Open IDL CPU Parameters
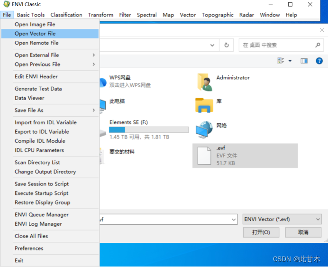Image resolution: width=328 pixels, height=267 pixels. 50,150
